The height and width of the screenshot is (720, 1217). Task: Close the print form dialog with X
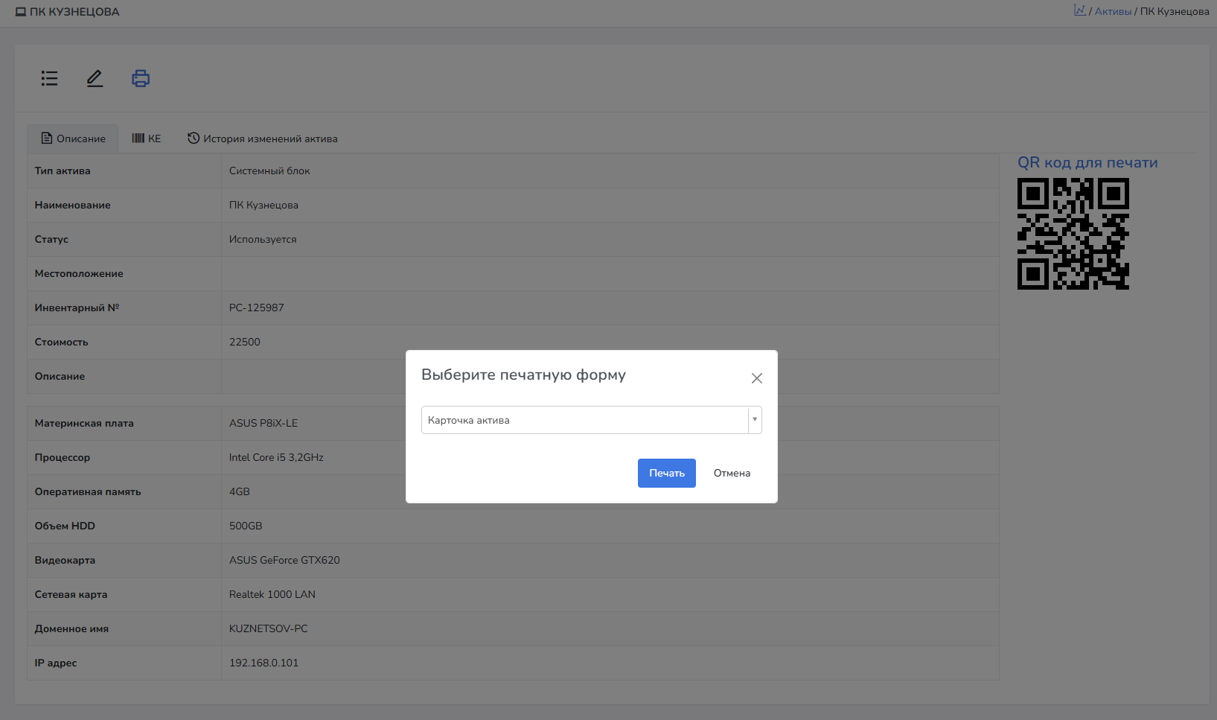click(756, 378)
